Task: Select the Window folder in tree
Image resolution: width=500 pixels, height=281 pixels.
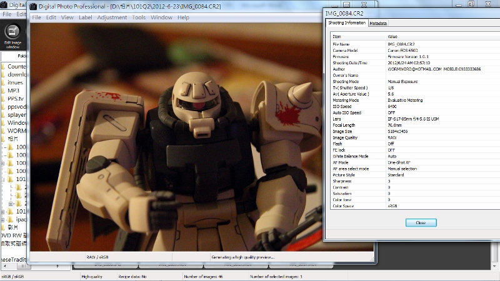Action: point(17,122)
